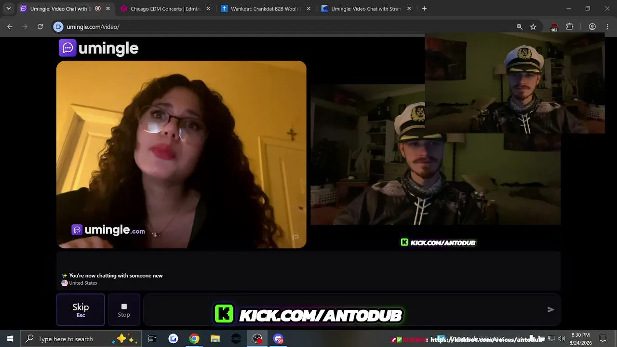The image size is (617, 347).
Task: Send the chat message with arrow icon
Action: (550, 309)
